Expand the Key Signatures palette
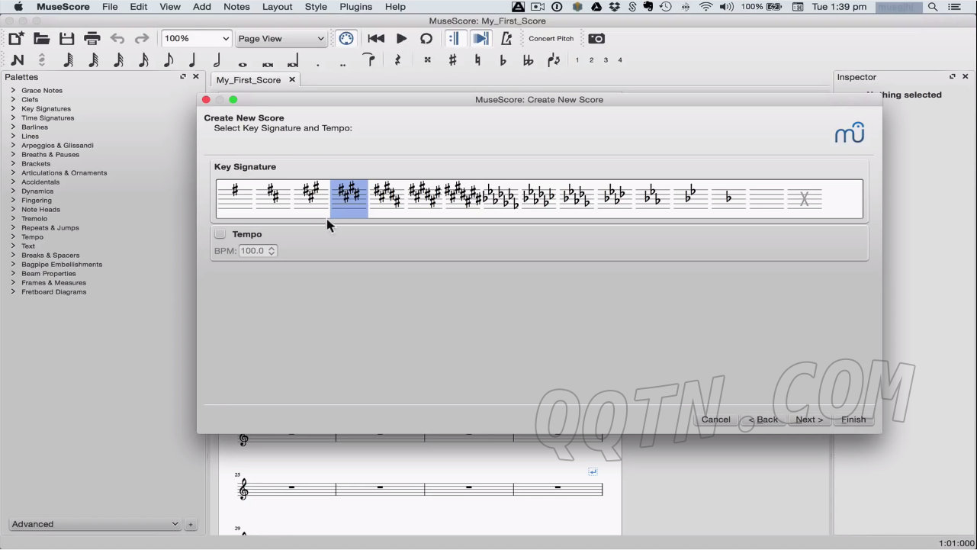977x550 pixels. tap(46, 109)
